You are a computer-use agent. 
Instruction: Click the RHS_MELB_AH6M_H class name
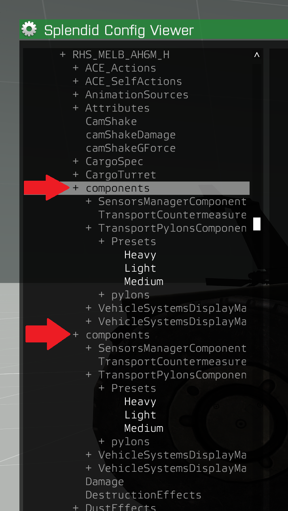[x=121, y=55]
